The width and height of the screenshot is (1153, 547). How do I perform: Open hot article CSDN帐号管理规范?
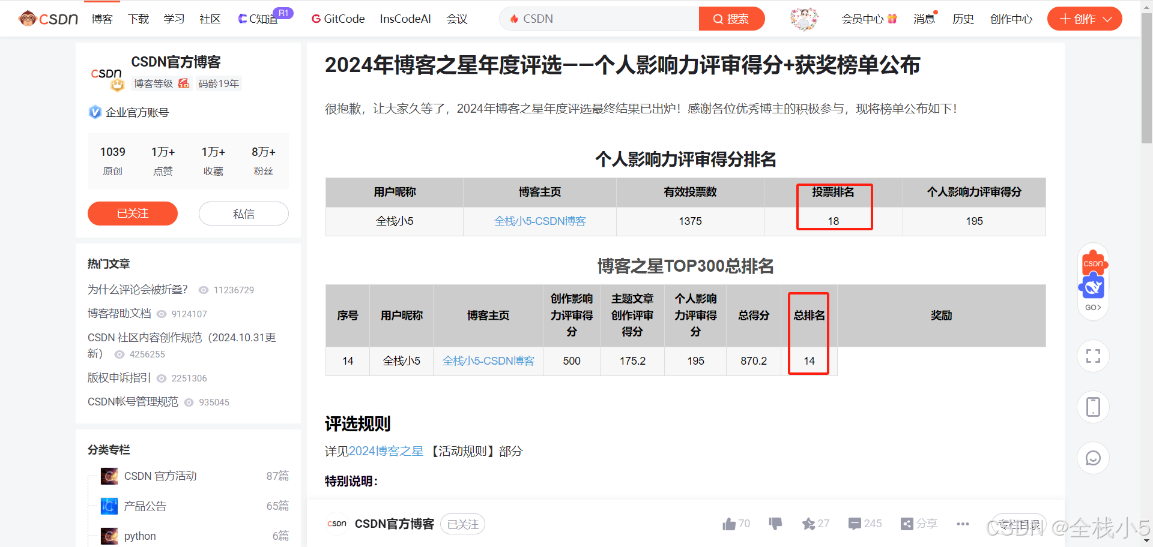[133, 402]
